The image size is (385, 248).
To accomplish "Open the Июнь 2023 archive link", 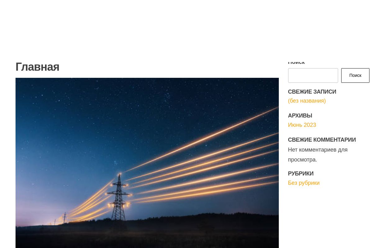I will click(x=302, y=125).
